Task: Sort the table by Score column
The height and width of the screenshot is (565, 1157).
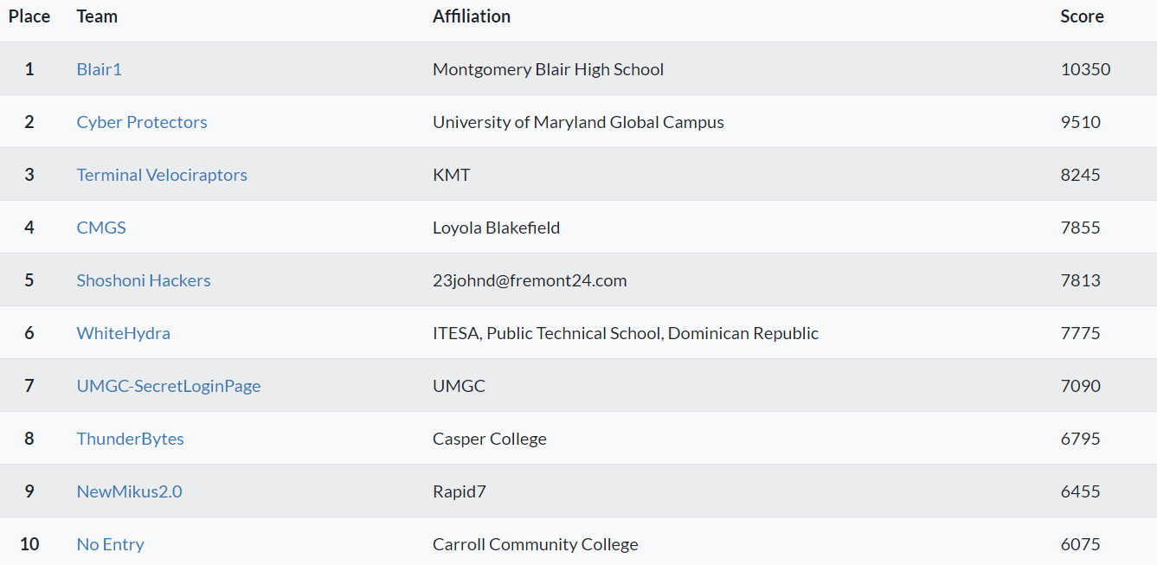Action: click(x=1082, y=16)
